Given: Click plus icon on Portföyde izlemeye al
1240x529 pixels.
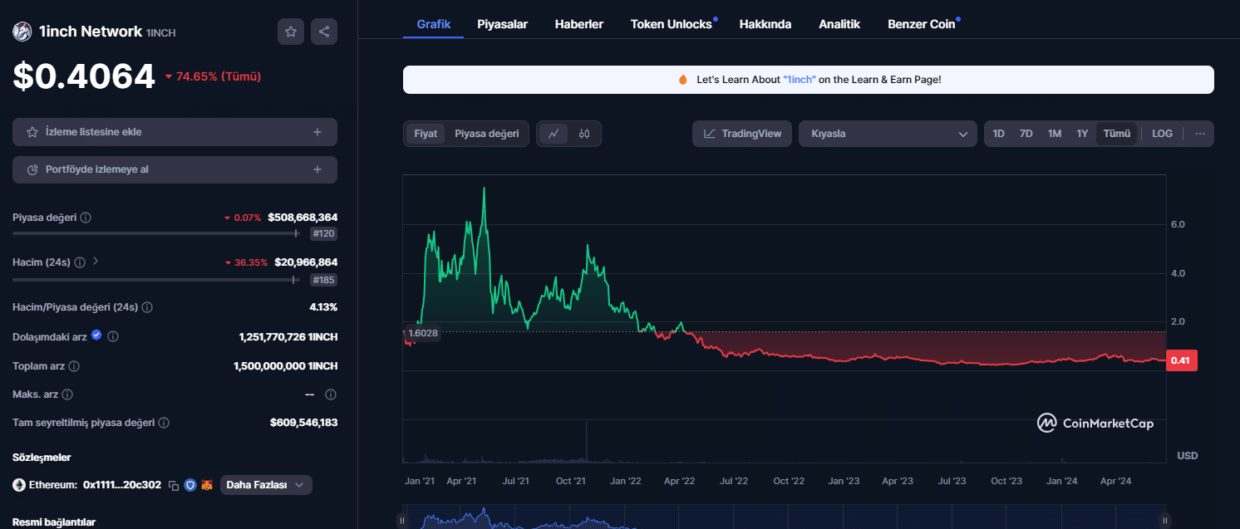Looking at the screenshot, I should coord(317,169).
